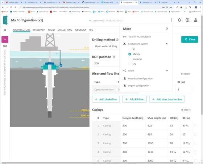This screenshot has height=164, width=203.
Task: Tick the checkbox for casing row 4
Action: [196, 152]
